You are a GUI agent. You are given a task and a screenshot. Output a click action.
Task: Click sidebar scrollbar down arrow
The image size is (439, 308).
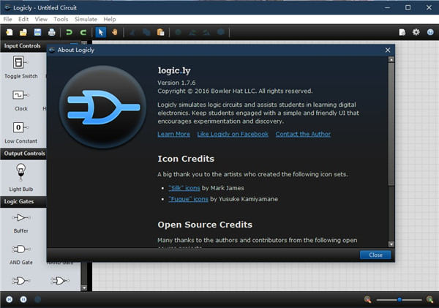click(84, 288)
